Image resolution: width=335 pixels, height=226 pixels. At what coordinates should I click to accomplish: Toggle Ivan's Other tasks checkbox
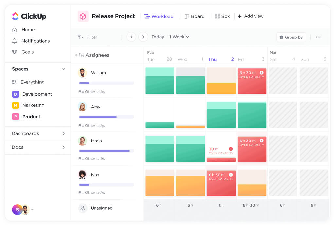pos(80,193)
